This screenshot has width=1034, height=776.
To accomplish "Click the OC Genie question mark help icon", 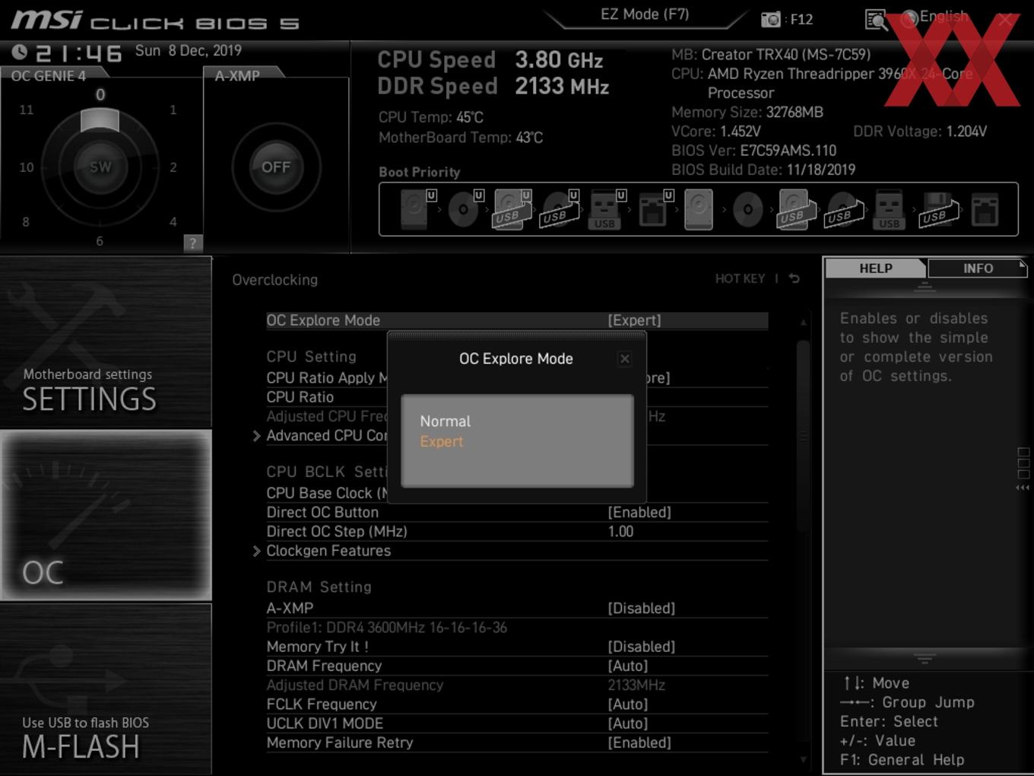I will (193, 243).
